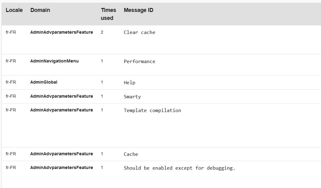321x188 pixels.
Task: Click the AdminNavigationMenu domain cell
Action: coord(54,61)
